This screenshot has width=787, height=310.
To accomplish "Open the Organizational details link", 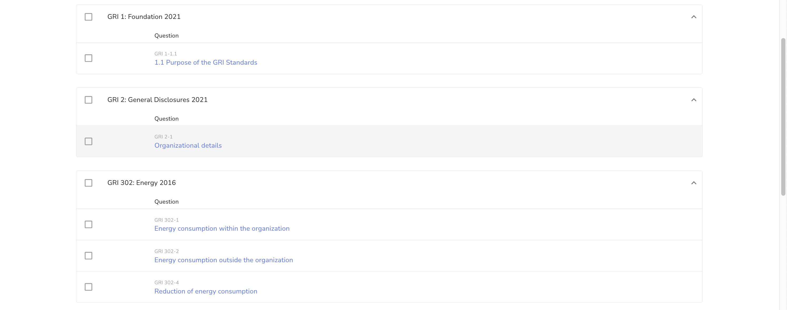I will (188, 146).
